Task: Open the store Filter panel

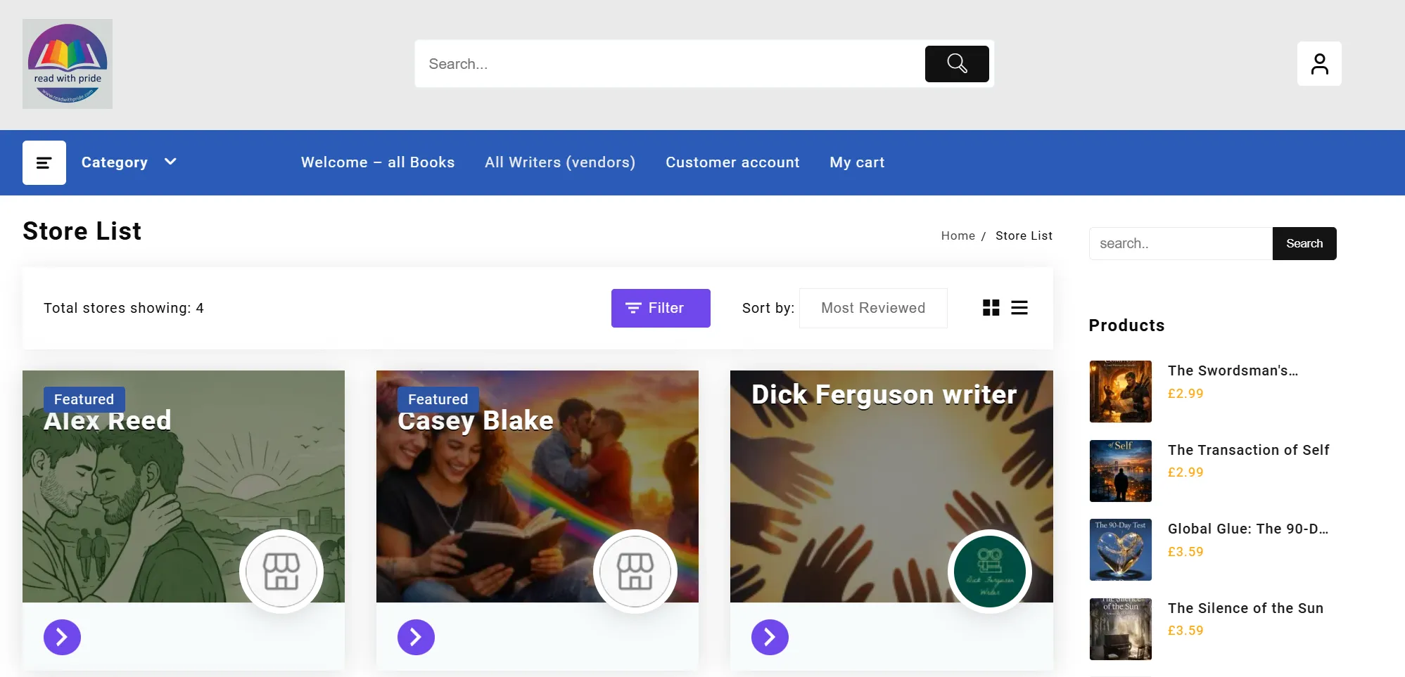Action: point(660,308)
